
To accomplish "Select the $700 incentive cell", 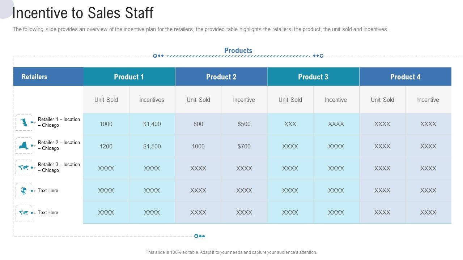I will pyautogui.click(x=244, y=146).
